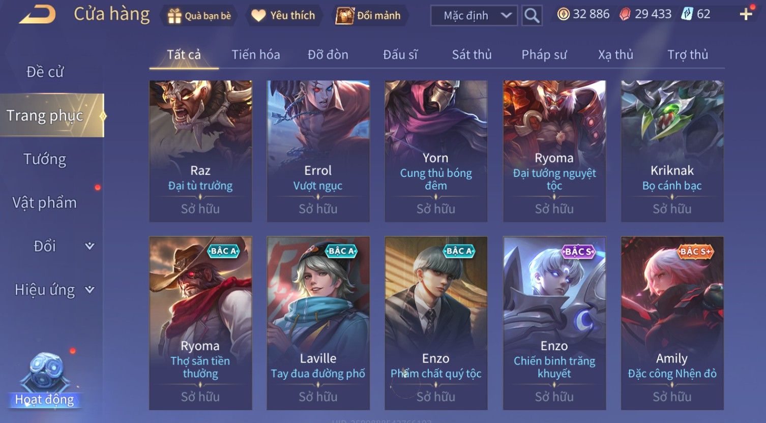Select Vật phẩm in the sidebar
This screenshot has height=423, width=766.
click(45, 202)
